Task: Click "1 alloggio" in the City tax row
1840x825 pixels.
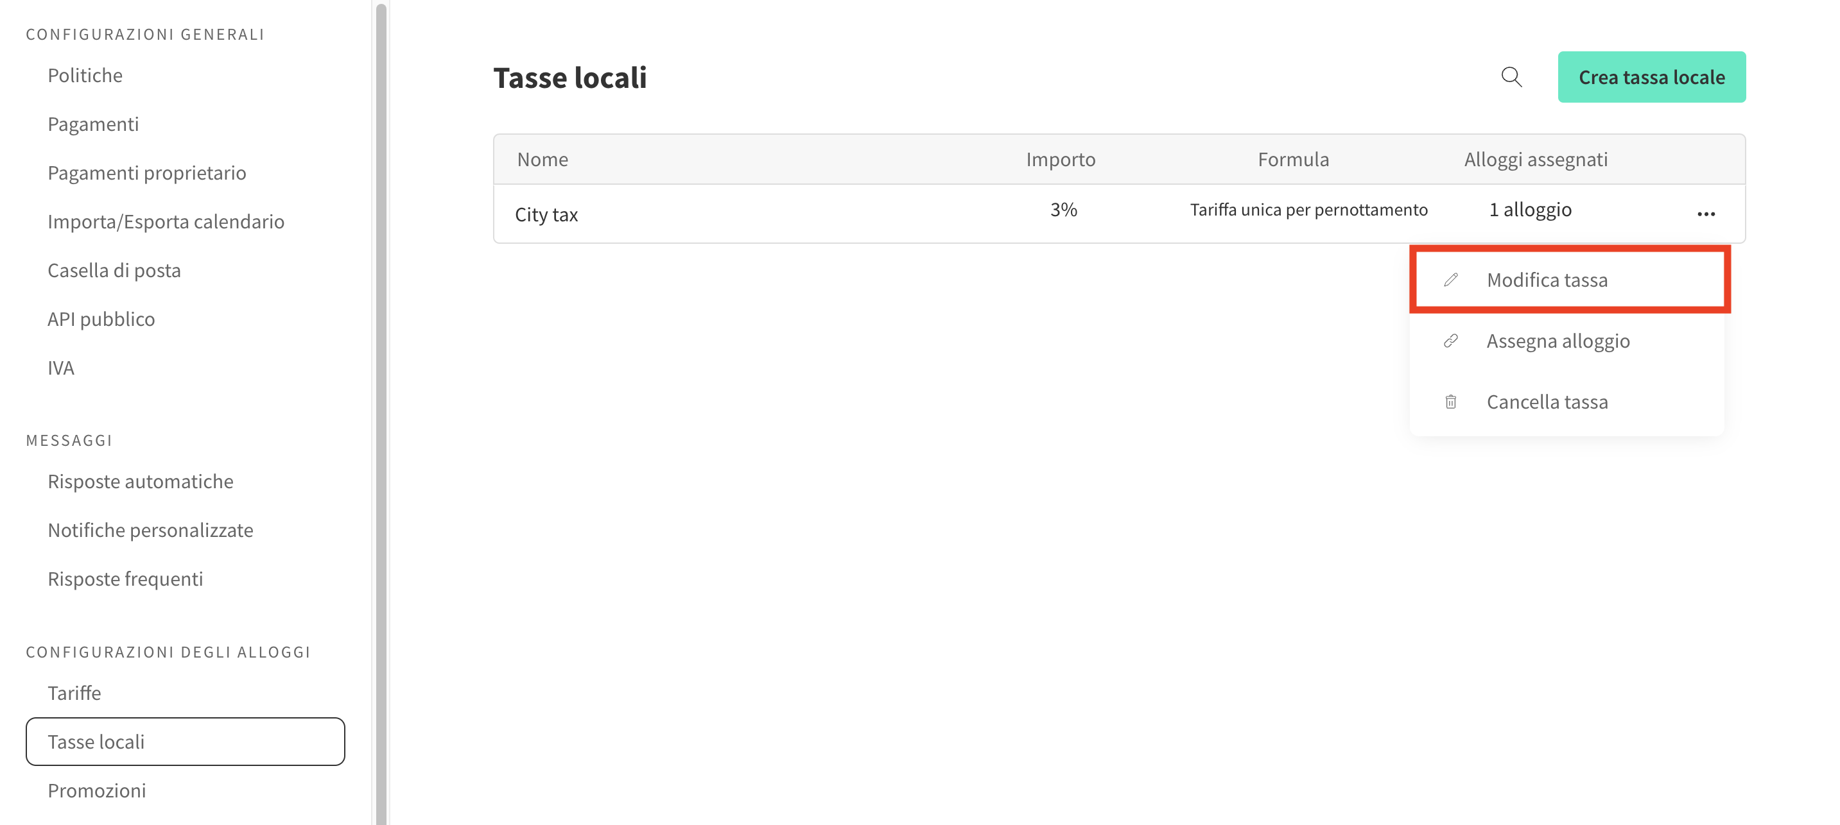Action: (x=1530, y=209)
